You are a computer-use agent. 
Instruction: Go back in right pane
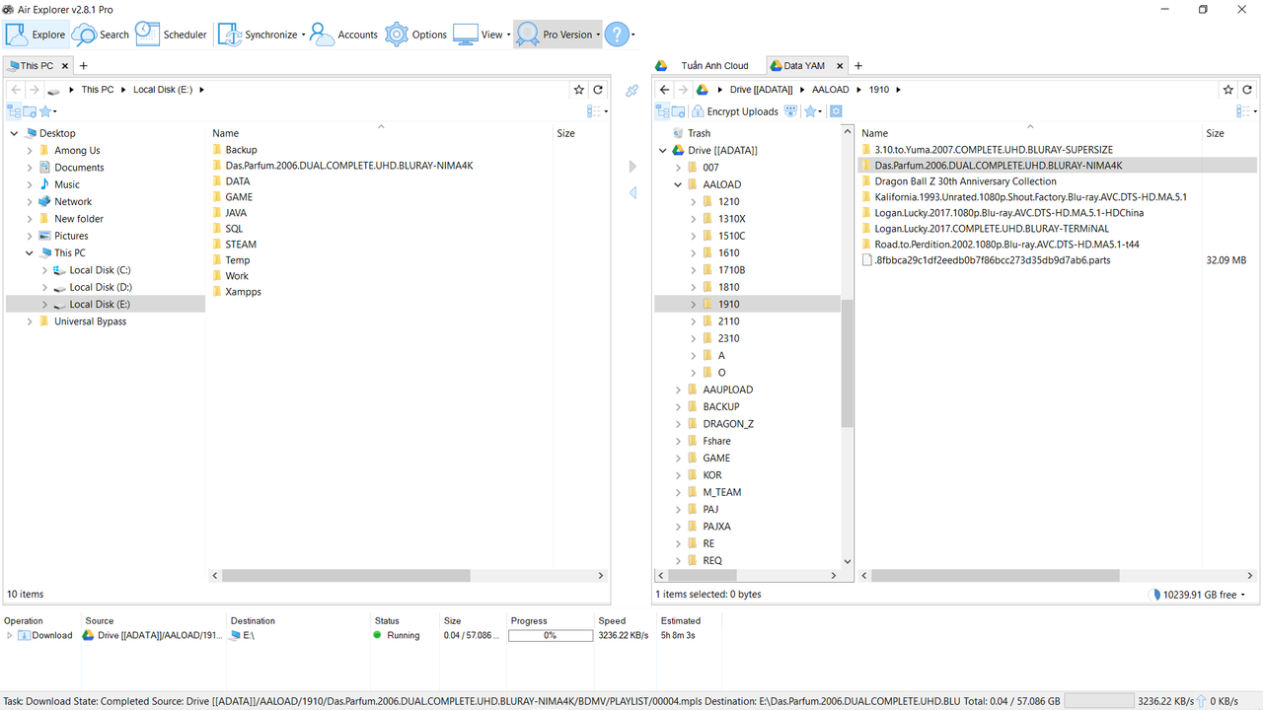click(x=665, y=90)
